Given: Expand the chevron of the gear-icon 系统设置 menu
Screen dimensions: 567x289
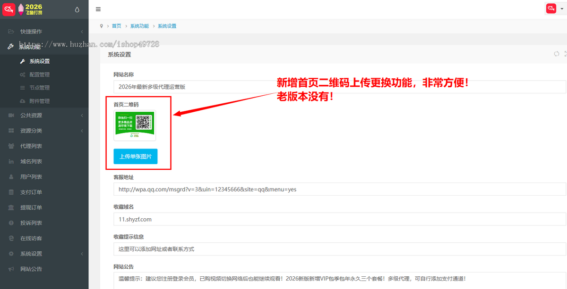Looking at the screenshot, I should pos(82,254).
